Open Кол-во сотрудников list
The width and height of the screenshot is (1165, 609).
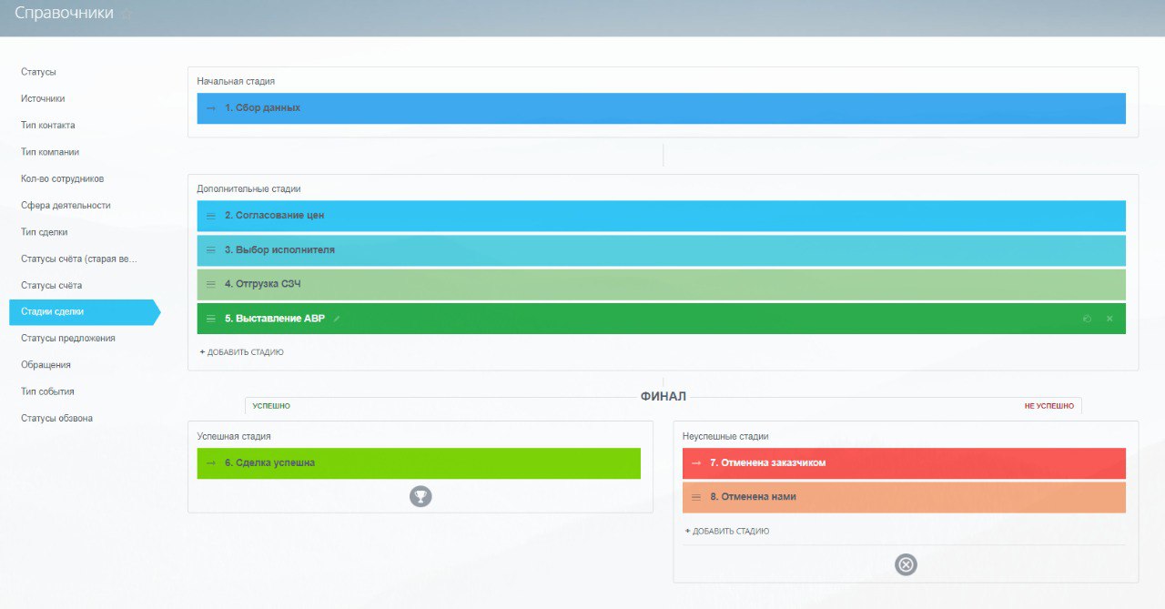pos(63,178)
